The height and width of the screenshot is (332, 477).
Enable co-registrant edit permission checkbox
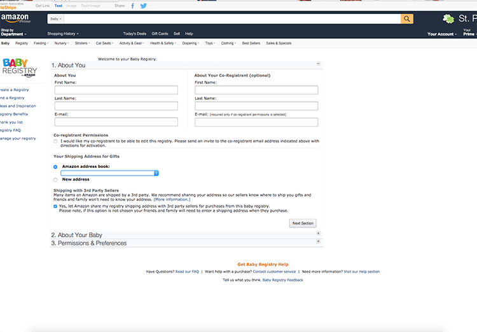pyautogui.click(x=55, y=141)
